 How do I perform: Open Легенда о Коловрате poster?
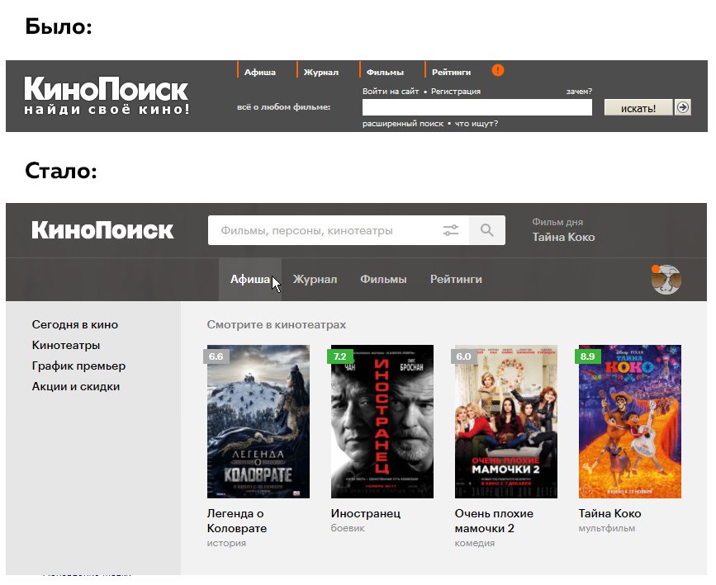258,422
